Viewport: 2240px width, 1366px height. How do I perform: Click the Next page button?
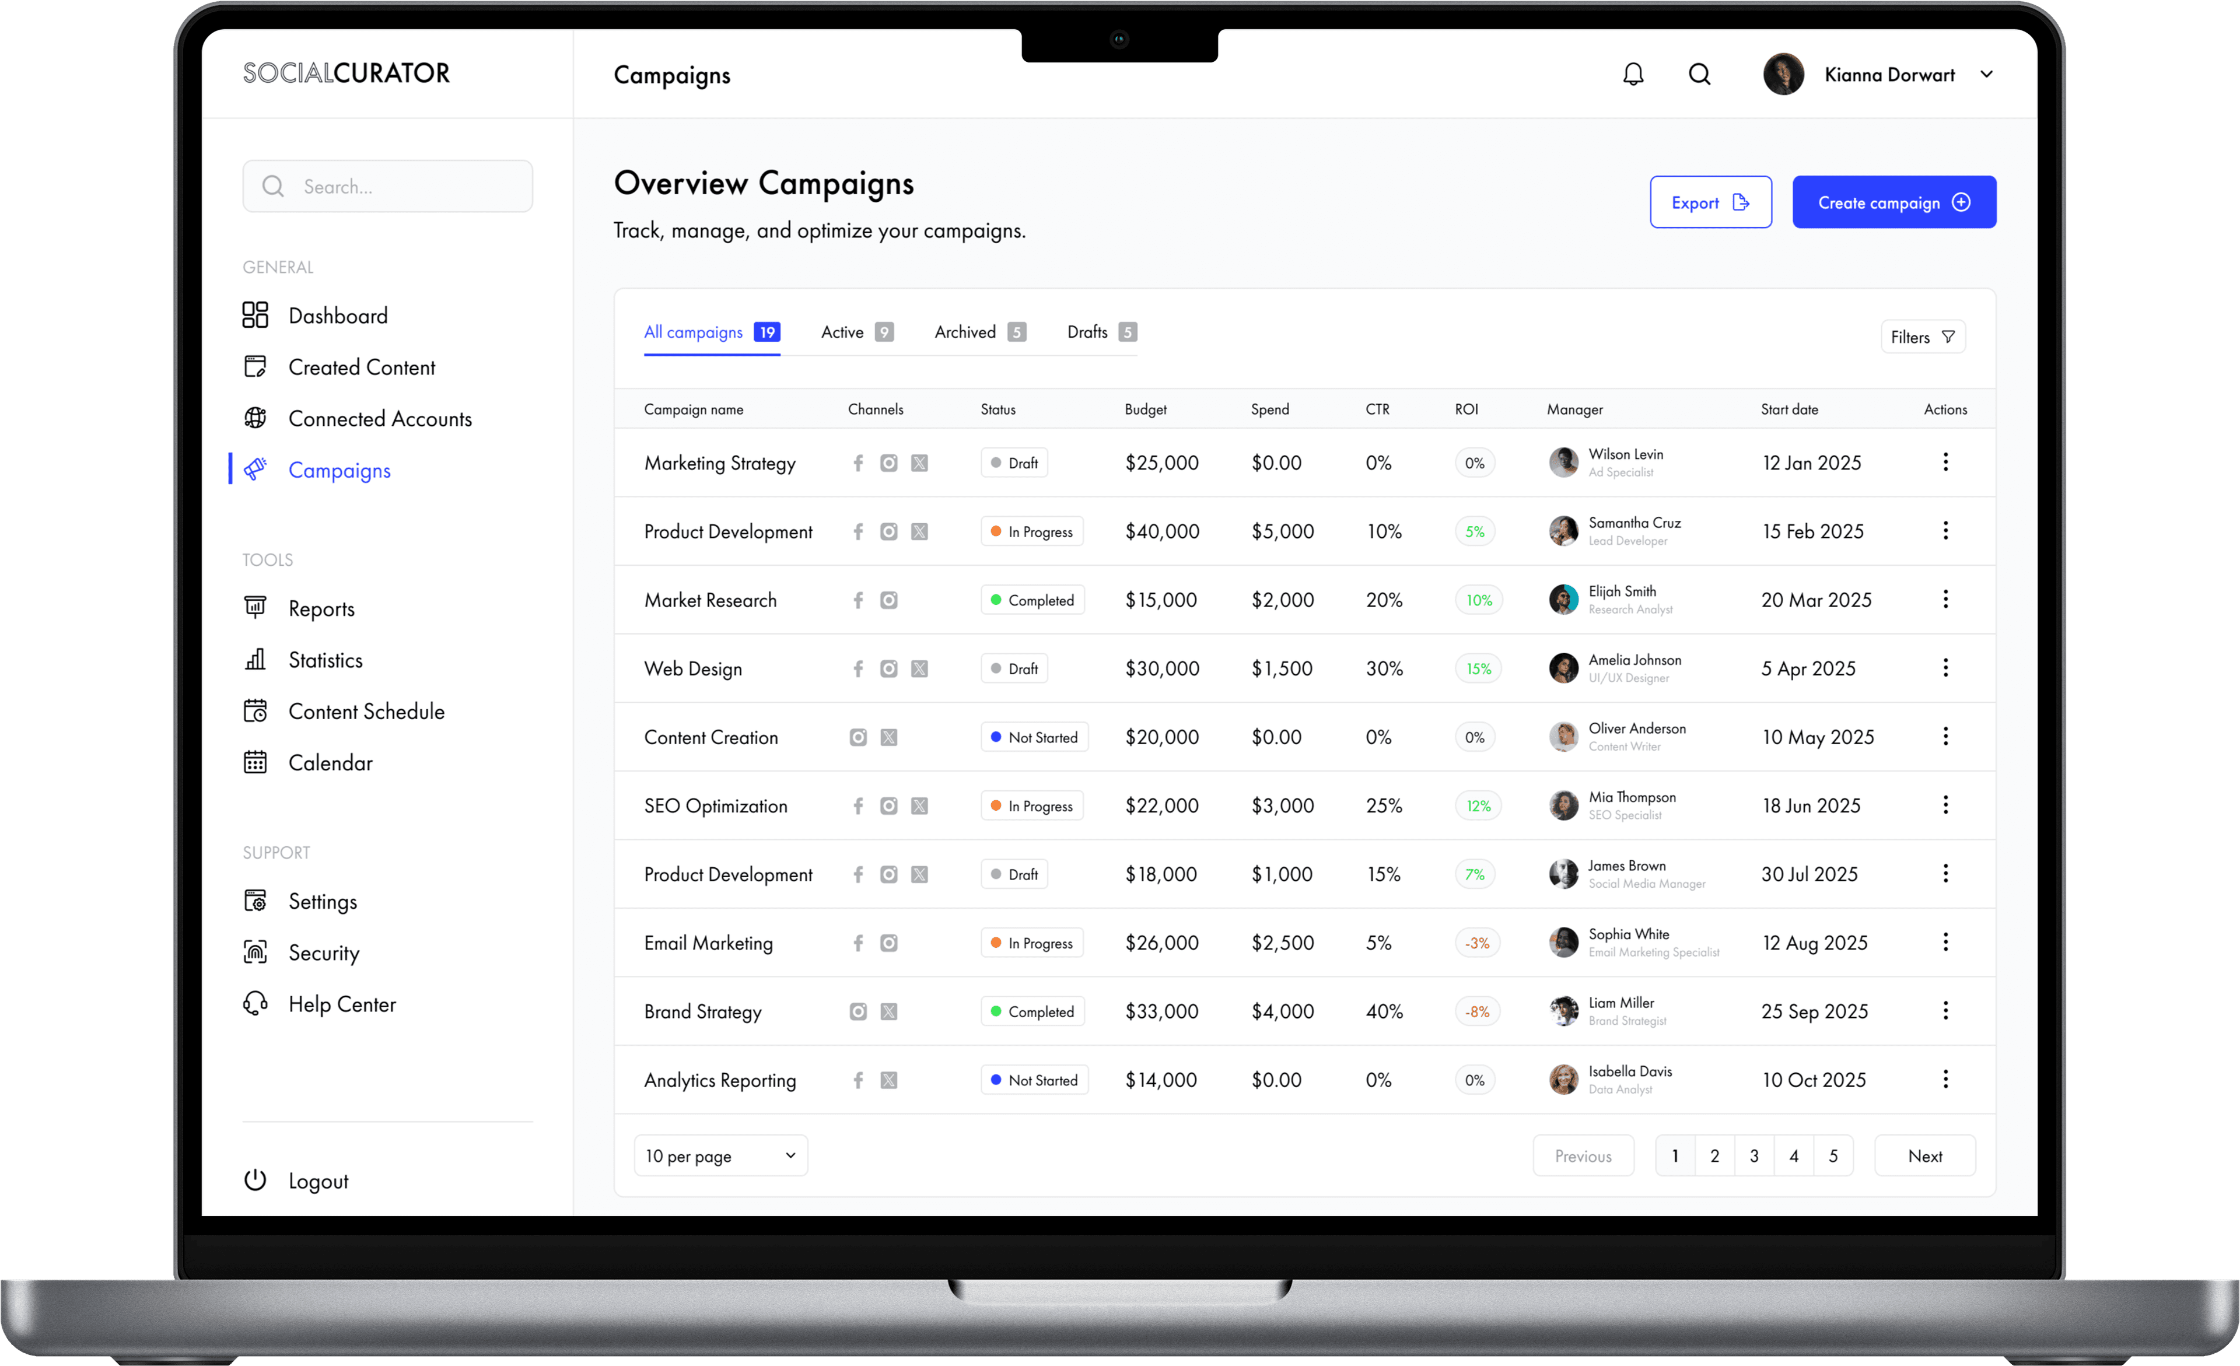point(1924,1156)
